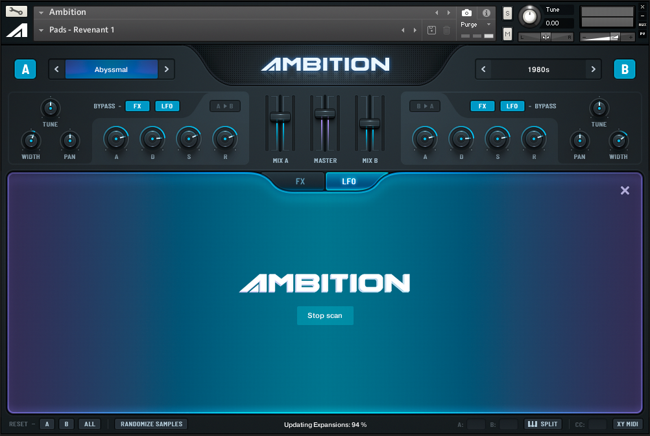The image size is (650, 436).
Task: Click layer B Release knob
Action: (x=534, y=139)
